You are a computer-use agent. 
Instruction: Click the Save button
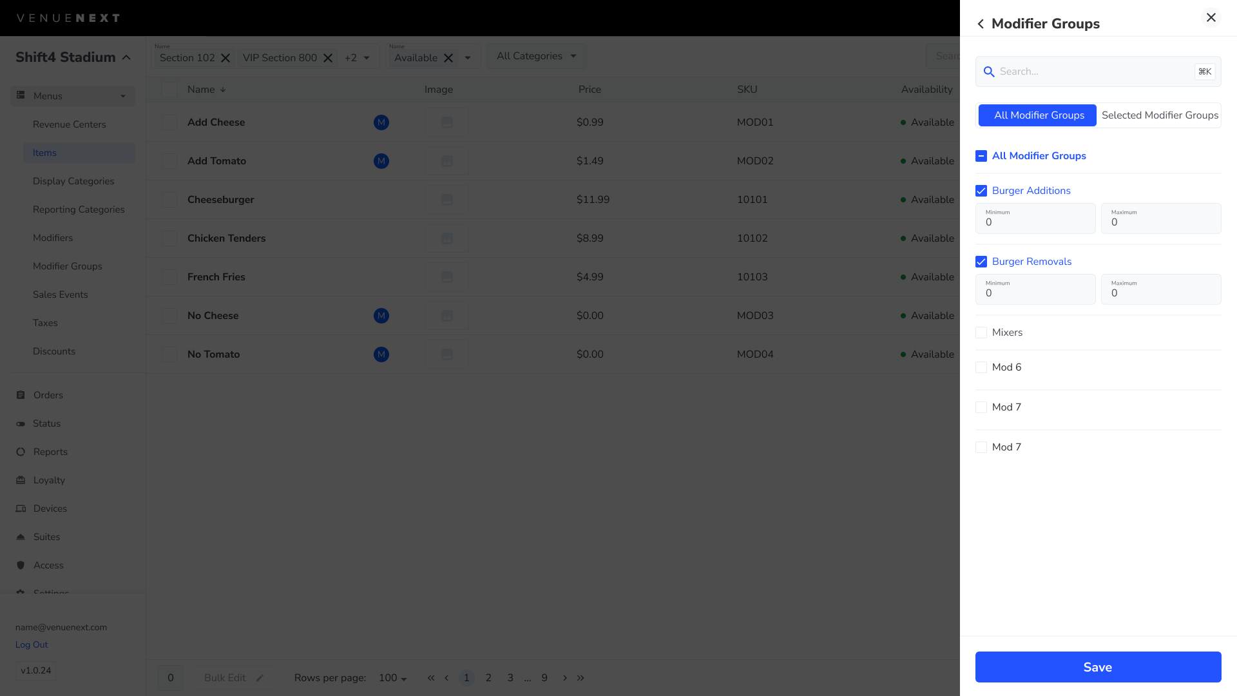1097,667
